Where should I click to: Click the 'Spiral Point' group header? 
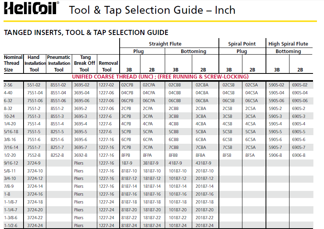click(x=242, y=44)
